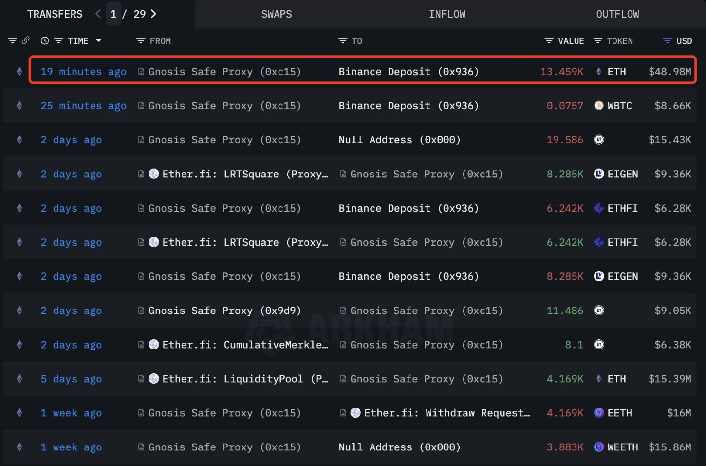Image resolution: width=706 pixels, height=466 pixels.
Task: Select the 3.883K value cell
Action: (x=565, y=447)
